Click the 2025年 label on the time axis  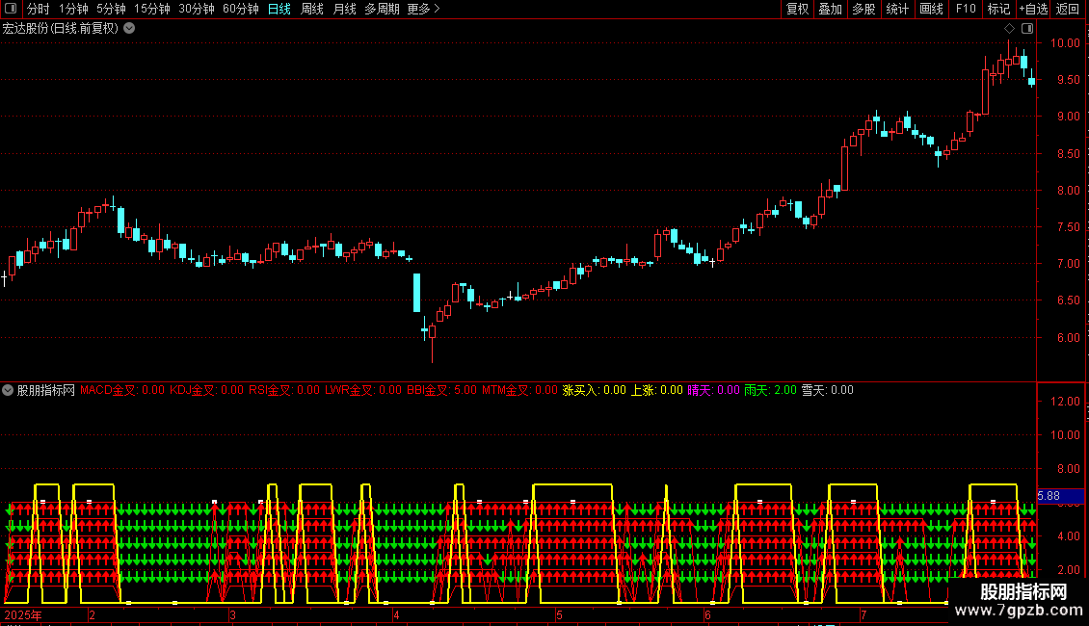coord(23,614)
